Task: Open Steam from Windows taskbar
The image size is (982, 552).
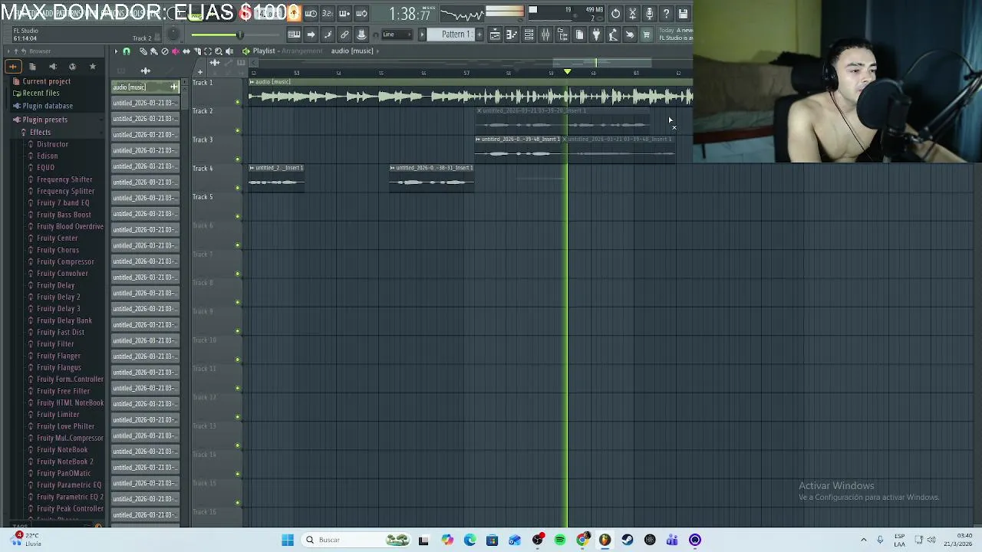Action: pos(628,540)
